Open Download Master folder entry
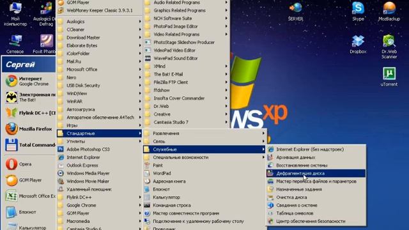This screenshot has height=230, width=409. click(x=100, y=38)
